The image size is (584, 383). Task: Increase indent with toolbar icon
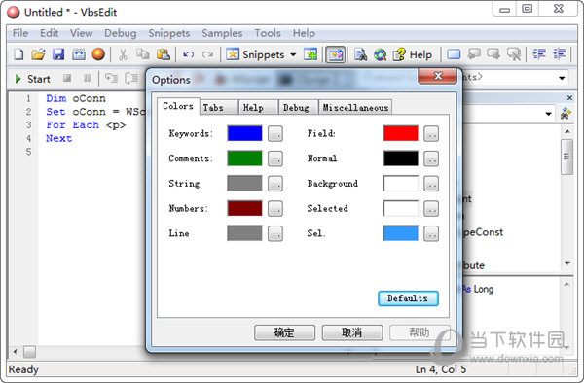pos(559,54)
